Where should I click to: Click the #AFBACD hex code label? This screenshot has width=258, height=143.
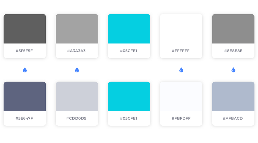click(x=233, y=118)
